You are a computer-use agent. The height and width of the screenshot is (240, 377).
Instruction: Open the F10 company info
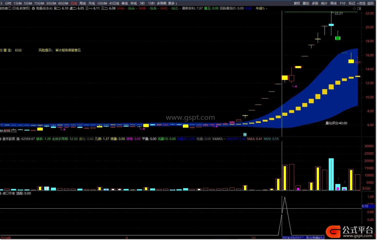[343, 3]
